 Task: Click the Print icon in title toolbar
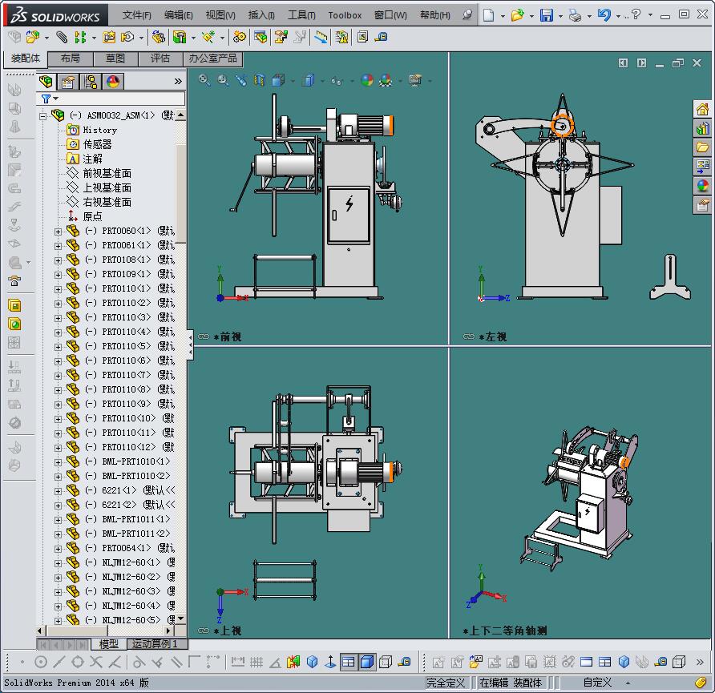[x=574, y=15]
